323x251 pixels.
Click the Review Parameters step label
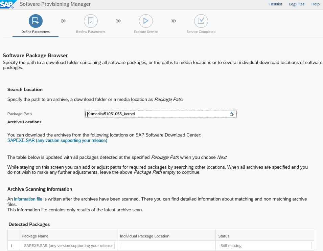[91, 32]
